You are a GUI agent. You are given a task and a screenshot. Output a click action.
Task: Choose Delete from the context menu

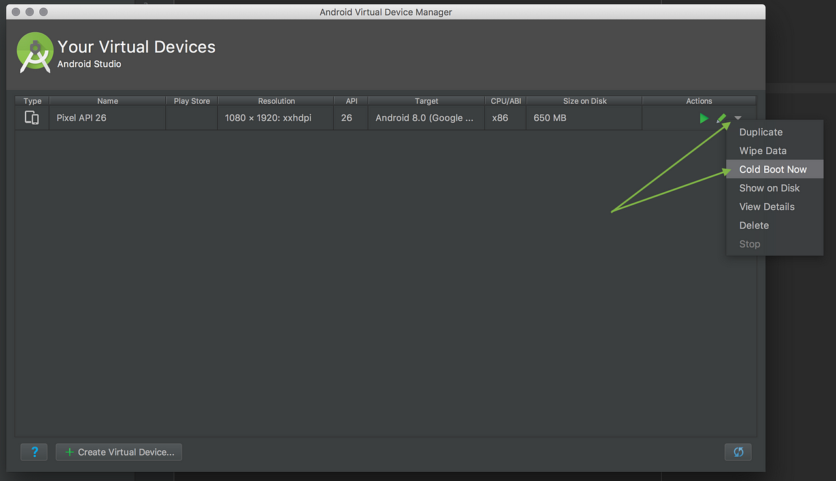pos(775,225)
